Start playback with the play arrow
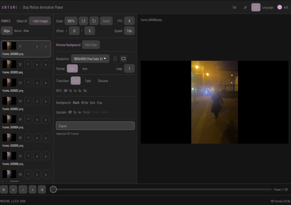 tap(23, 189)
